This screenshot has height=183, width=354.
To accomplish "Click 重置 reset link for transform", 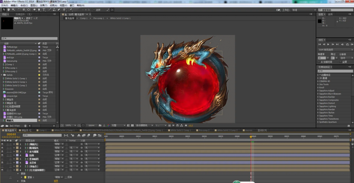I will [56, 181].
